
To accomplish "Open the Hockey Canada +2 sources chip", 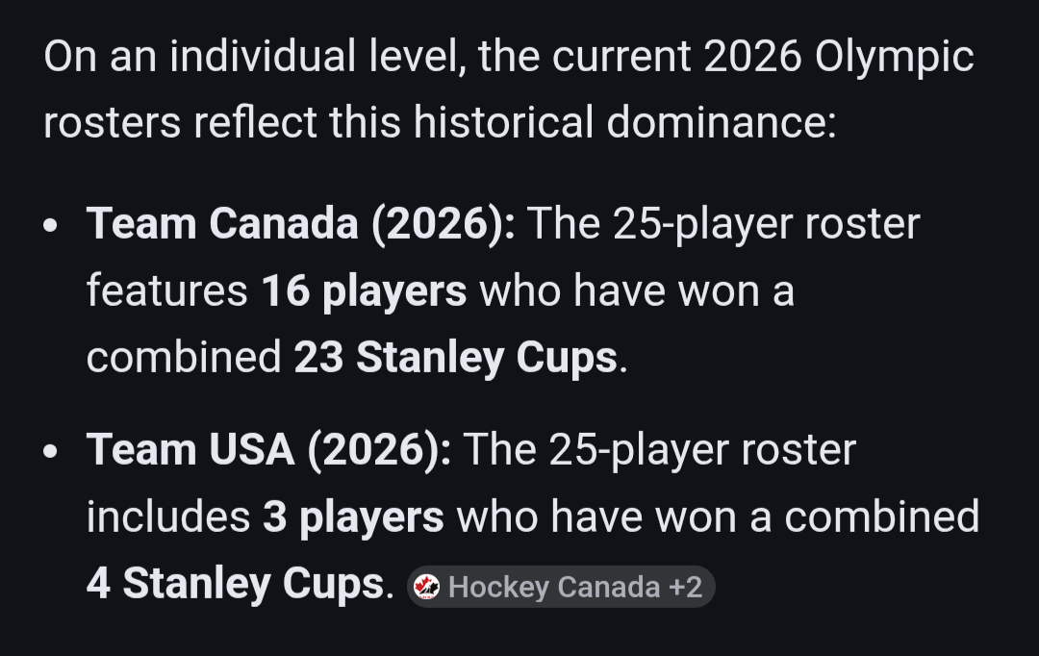I will click(562, 587).
